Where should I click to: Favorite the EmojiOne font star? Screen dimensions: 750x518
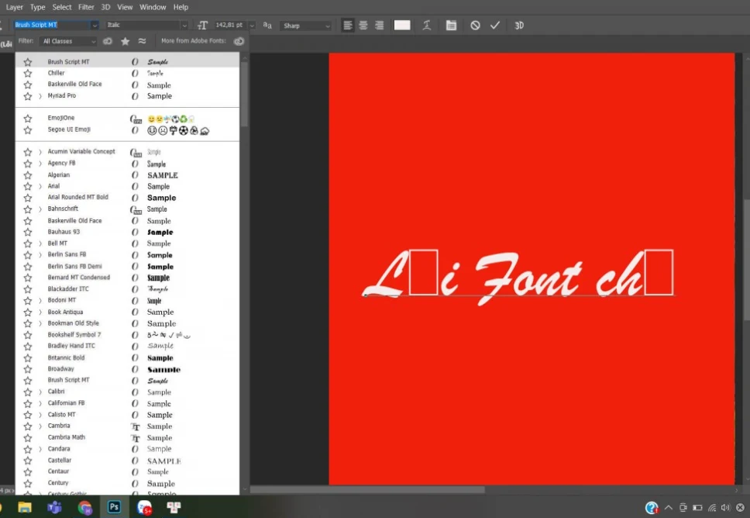pos(28,118)
